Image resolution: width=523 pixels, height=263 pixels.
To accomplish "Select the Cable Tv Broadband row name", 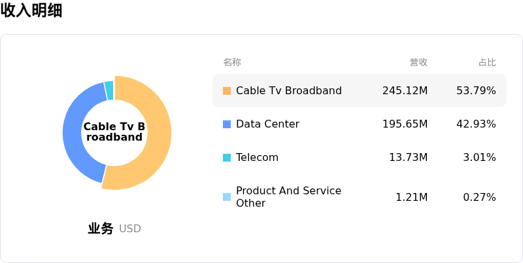I will coord(289,91).
